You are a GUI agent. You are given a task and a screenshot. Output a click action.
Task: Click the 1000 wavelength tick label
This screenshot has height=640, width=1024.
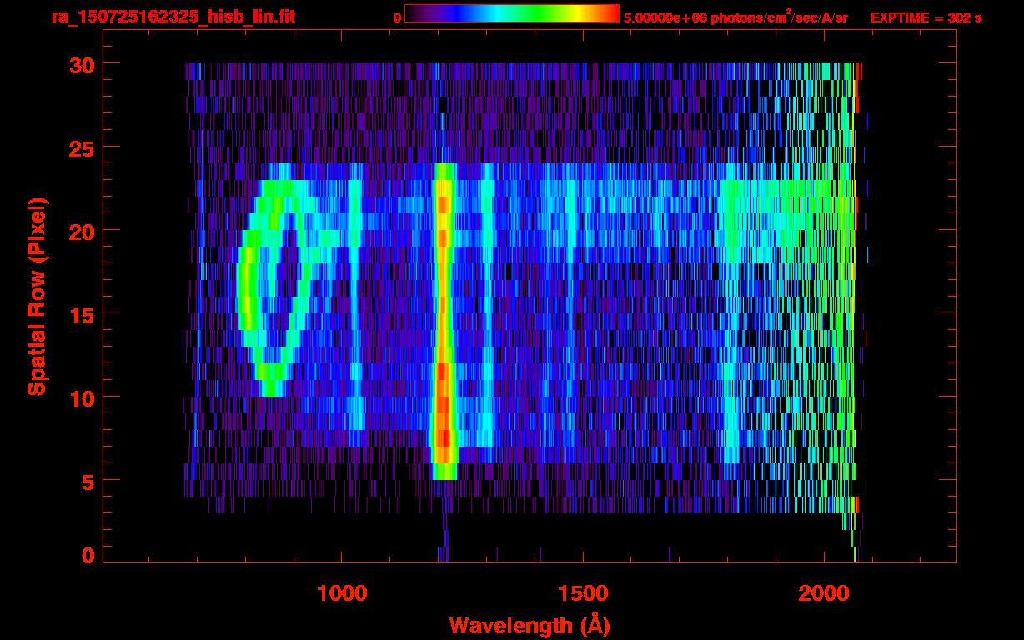pyautogui.click(x=342, y=593)
